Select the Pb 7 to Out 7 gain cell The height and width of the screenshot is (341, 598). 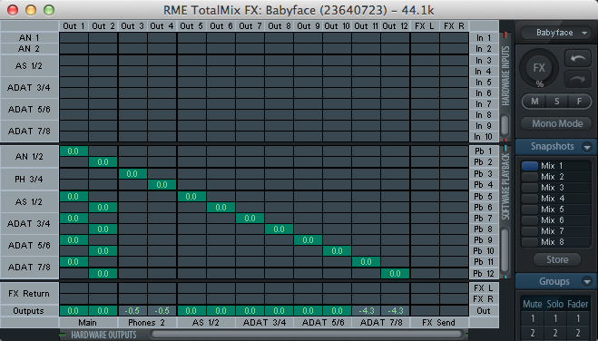[x=250, y=219]
